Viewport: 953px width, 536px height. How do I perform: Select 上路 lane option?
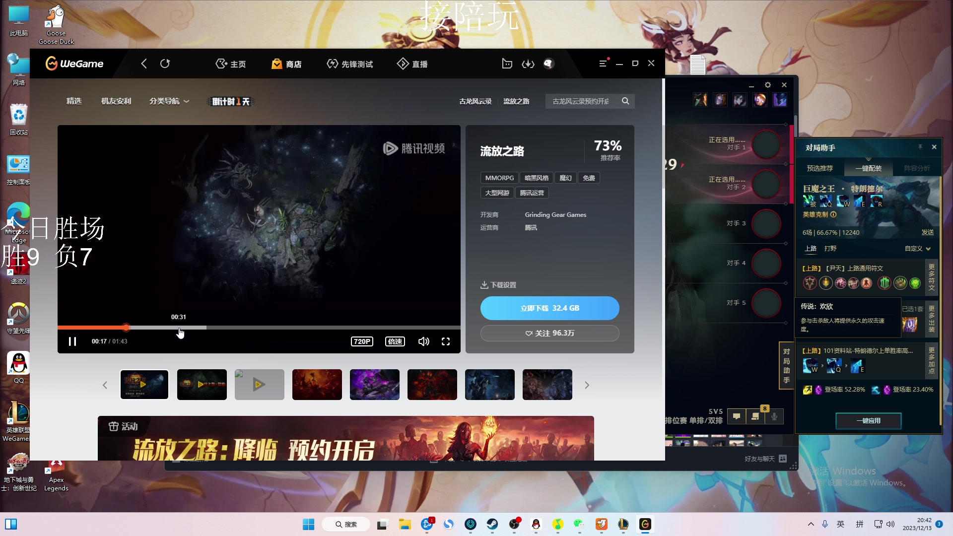coord(811,249)
